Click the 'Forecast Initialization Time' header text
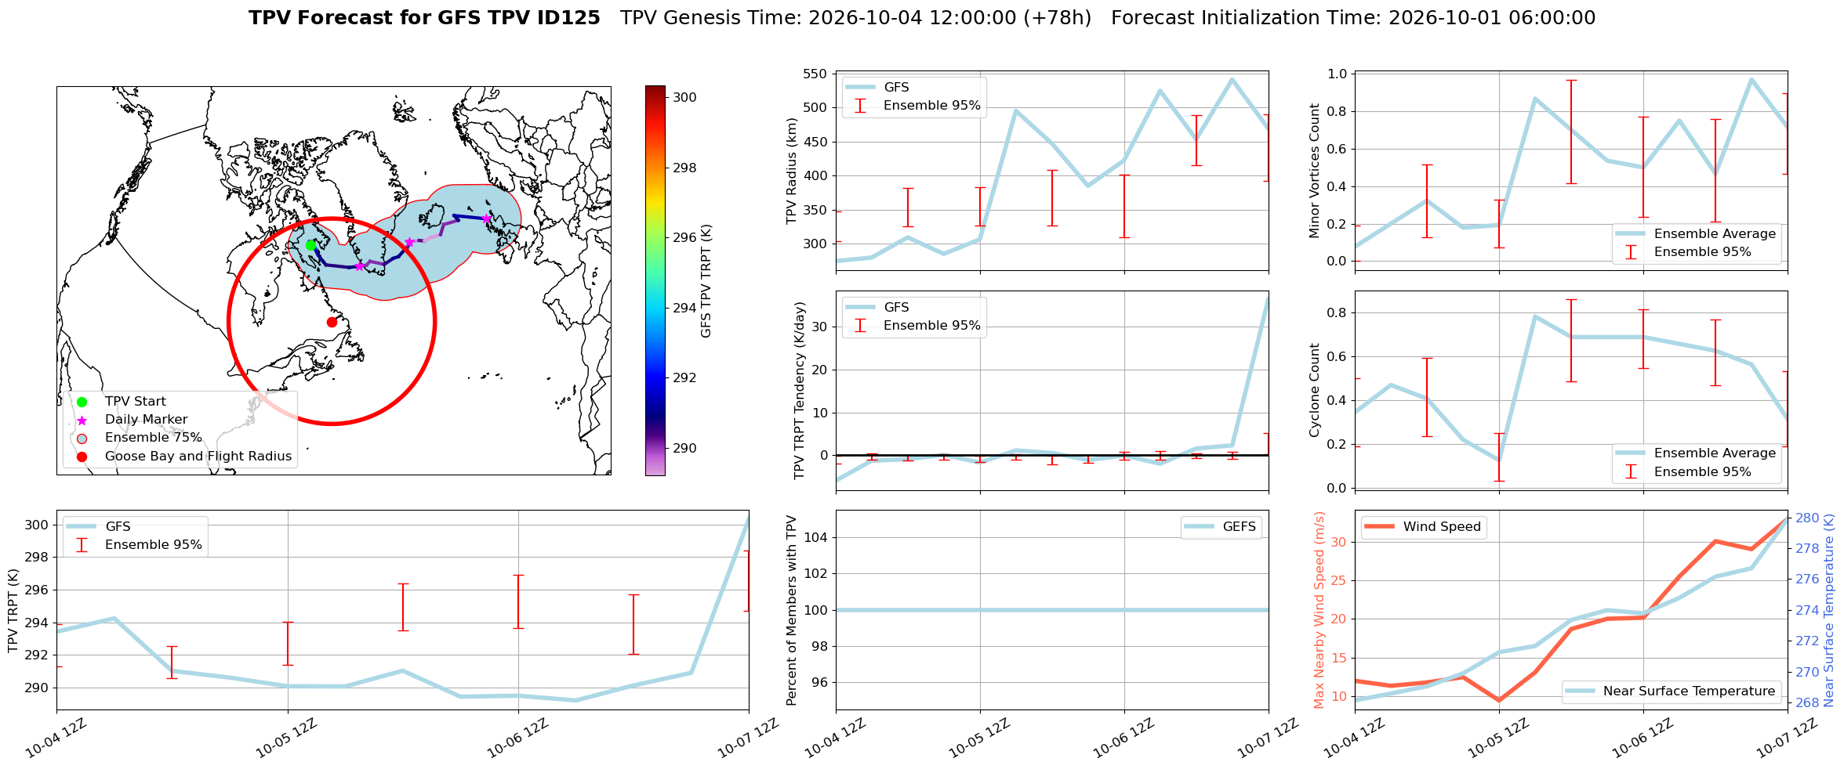Screen dimensions: 1844x769 point(1353,18)
